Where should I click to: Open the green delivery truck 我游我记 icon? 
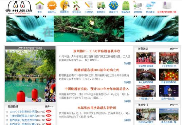[101, 5]
